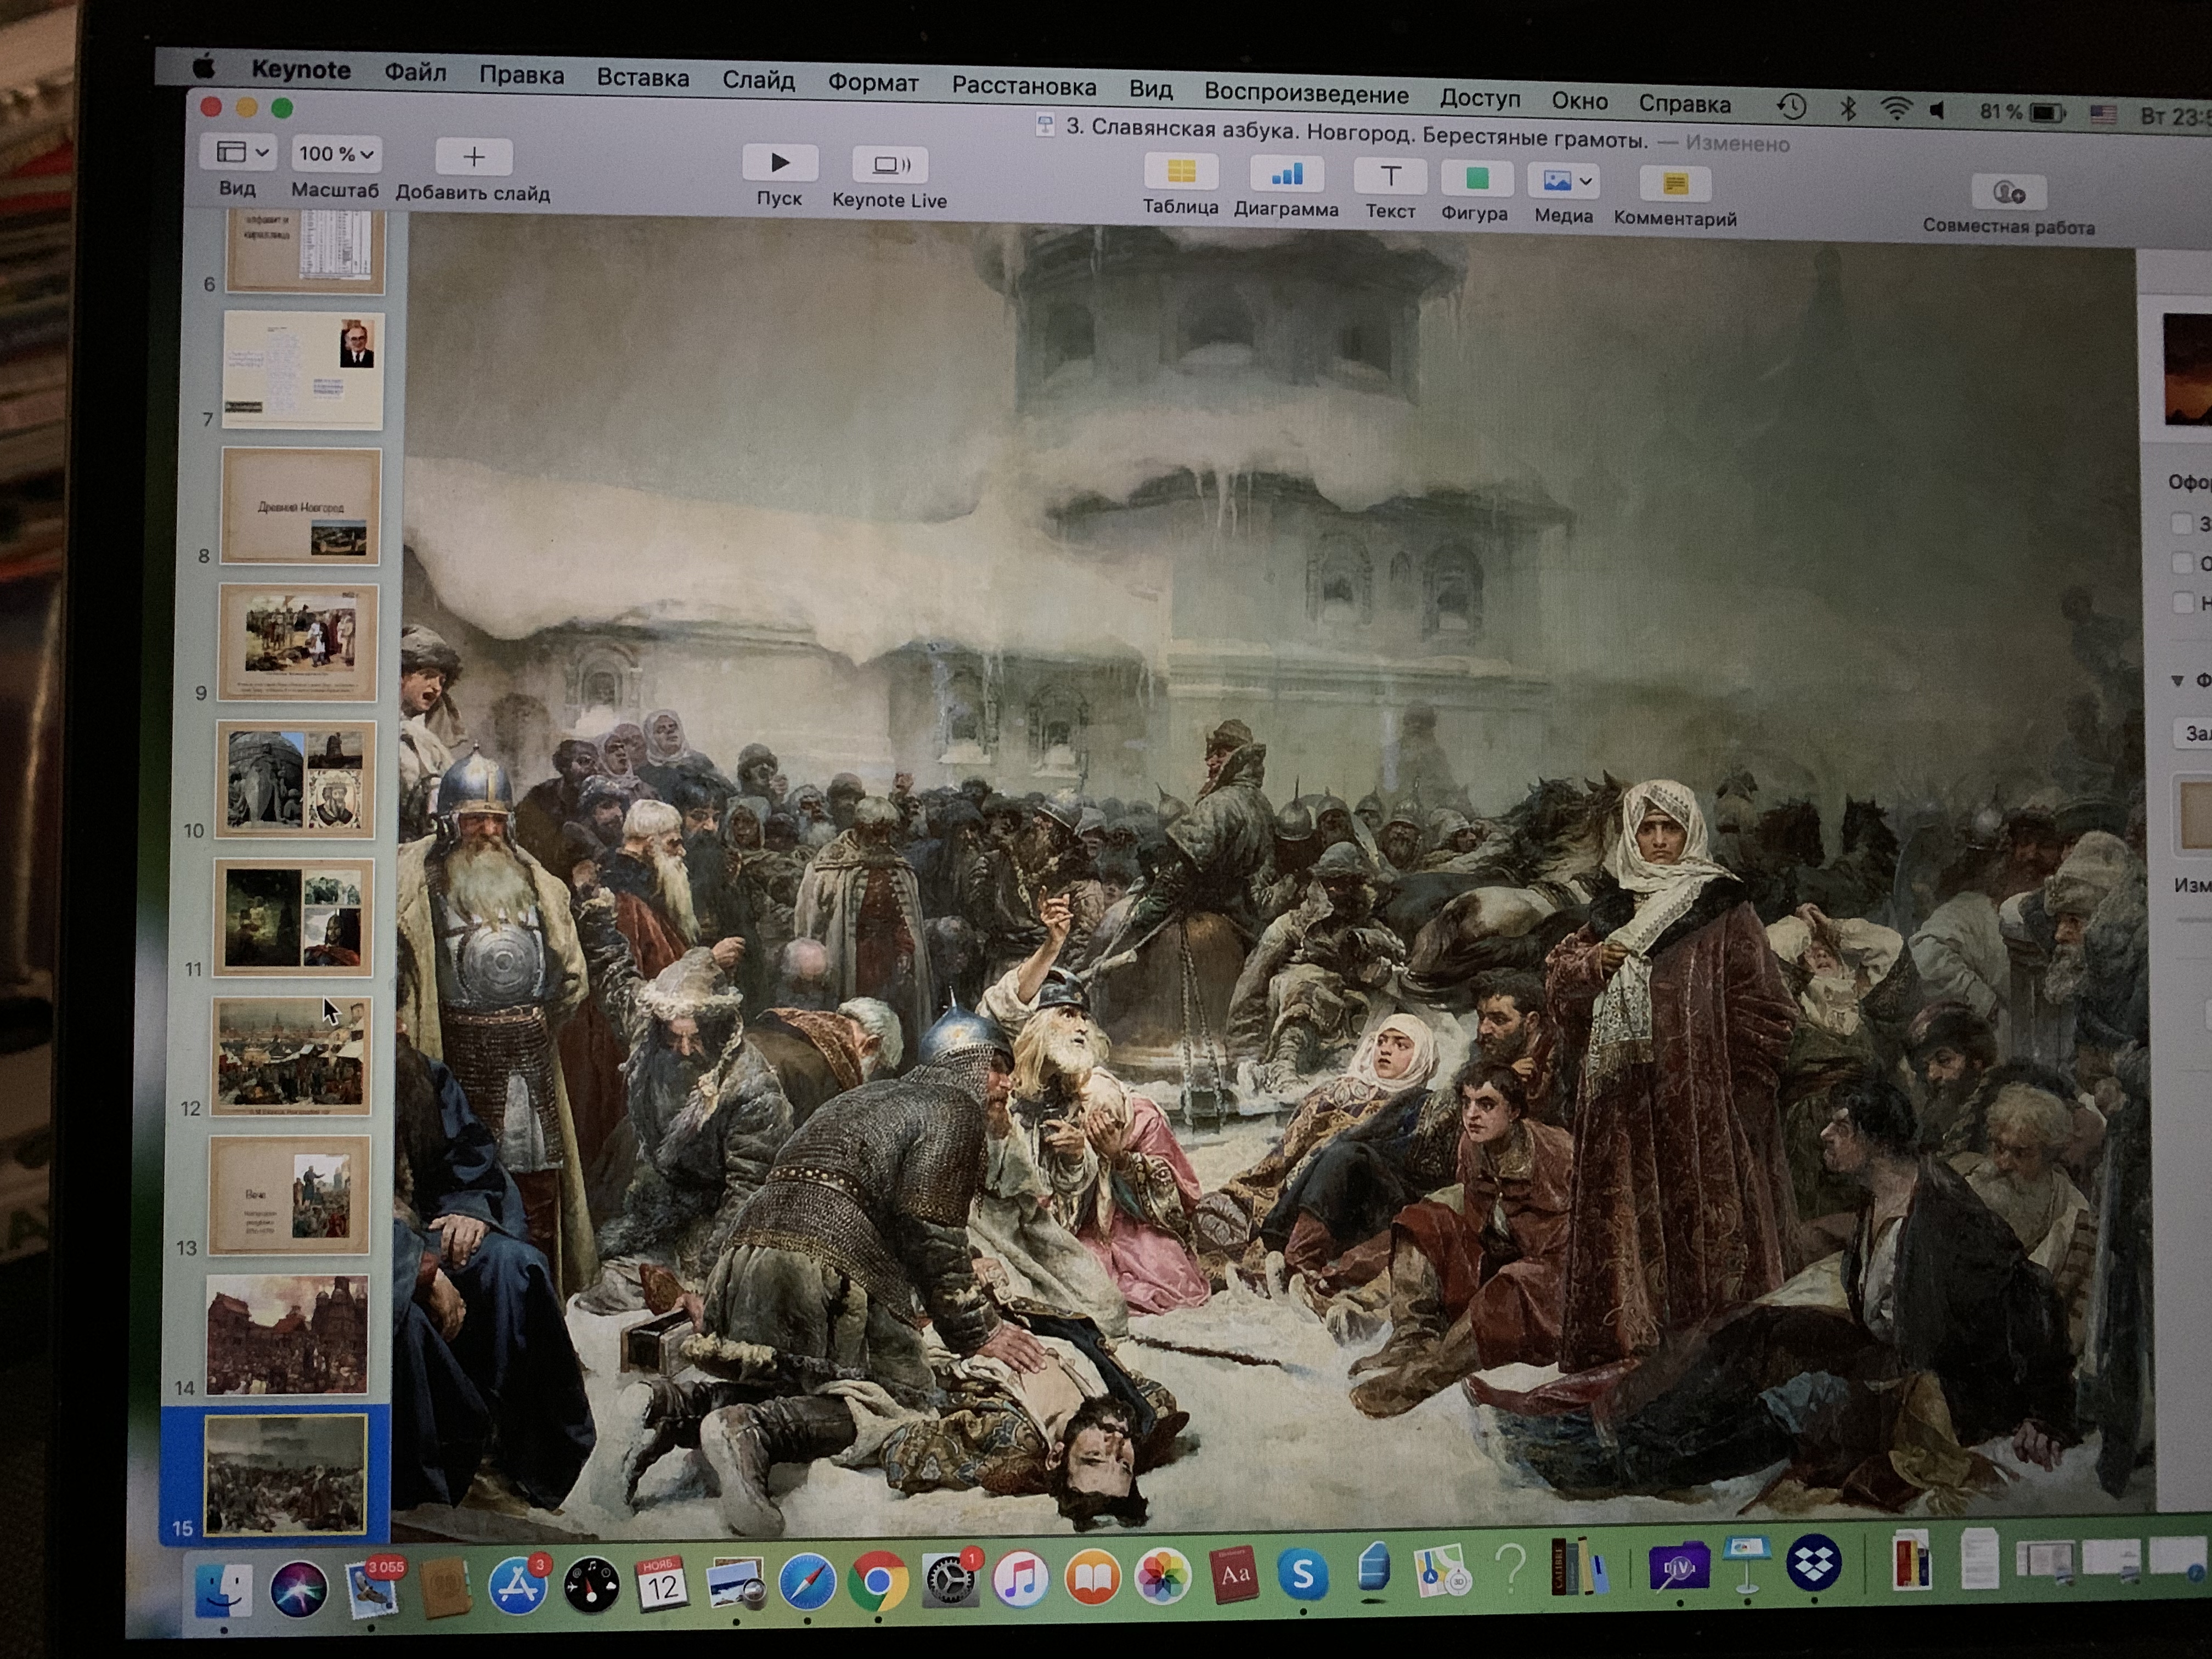Click the Wi-Fi menu bar icon
Screen dimensions: 2212x1659
tap(1895, 110)
